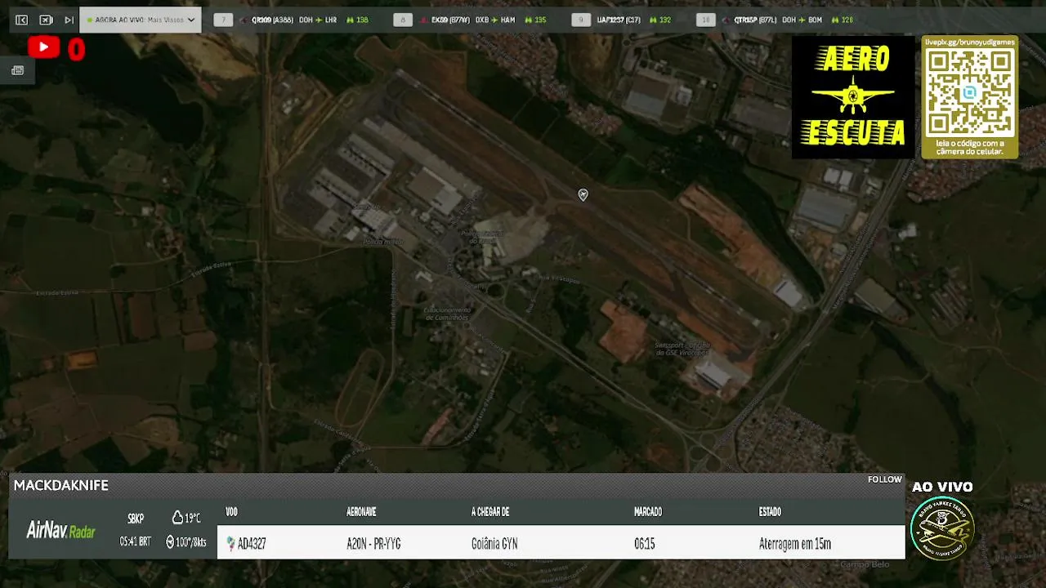
Task: Click aircraft A20N - PR-YYG cell
Action: click(x=373, y=544)
